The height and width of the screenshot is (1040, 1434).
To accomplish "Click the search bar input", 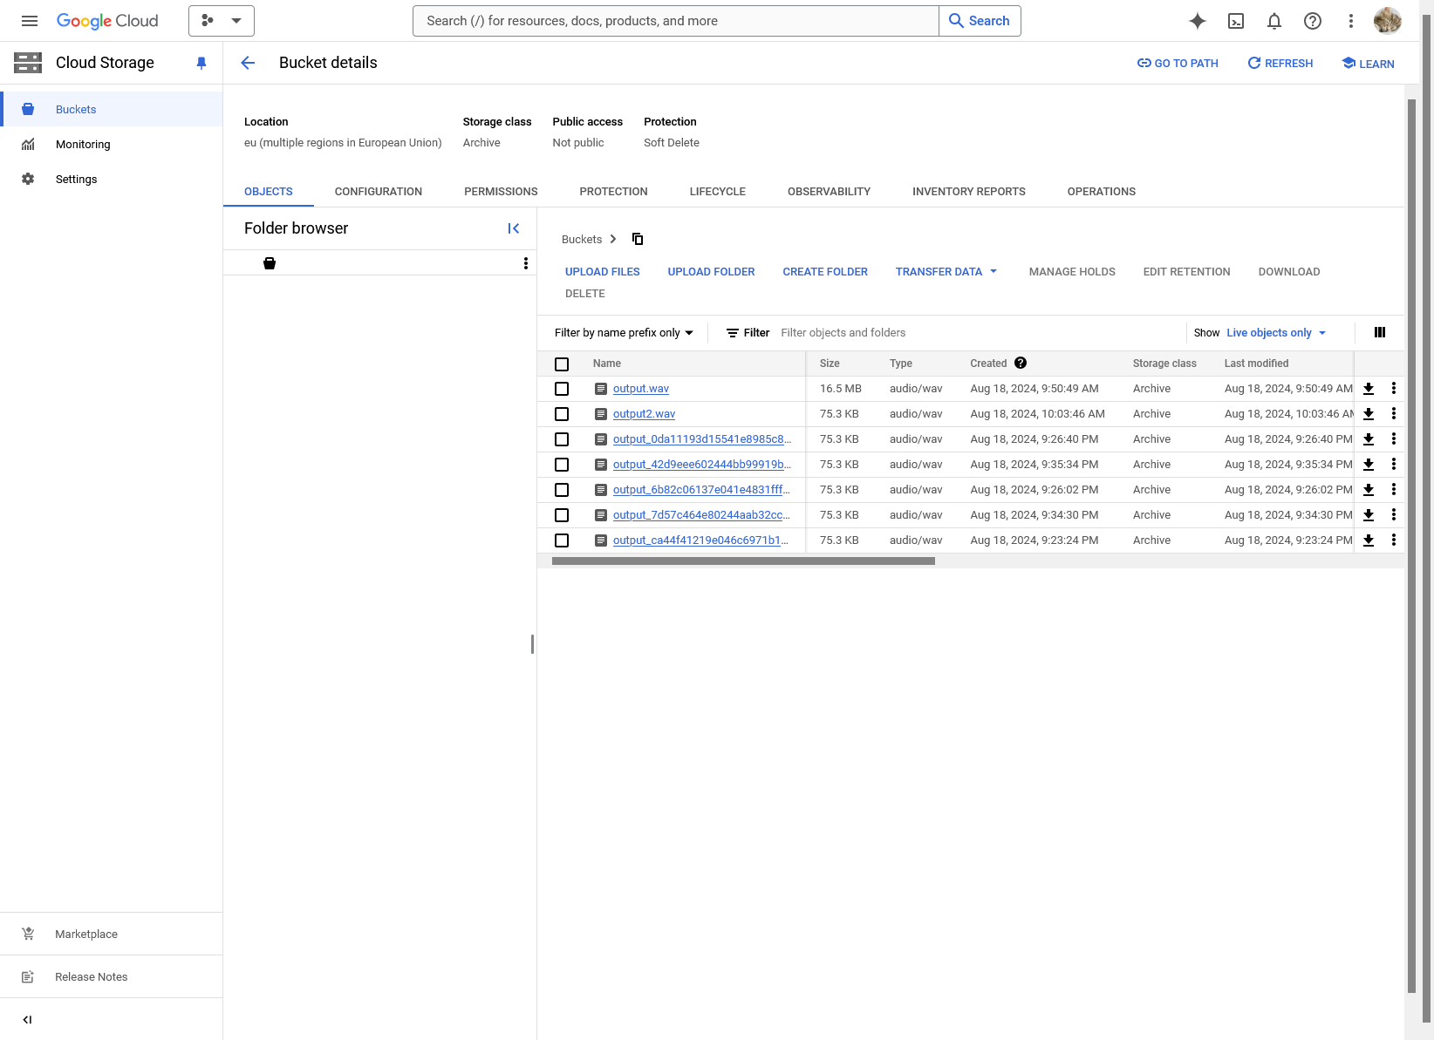I will 676,21.
